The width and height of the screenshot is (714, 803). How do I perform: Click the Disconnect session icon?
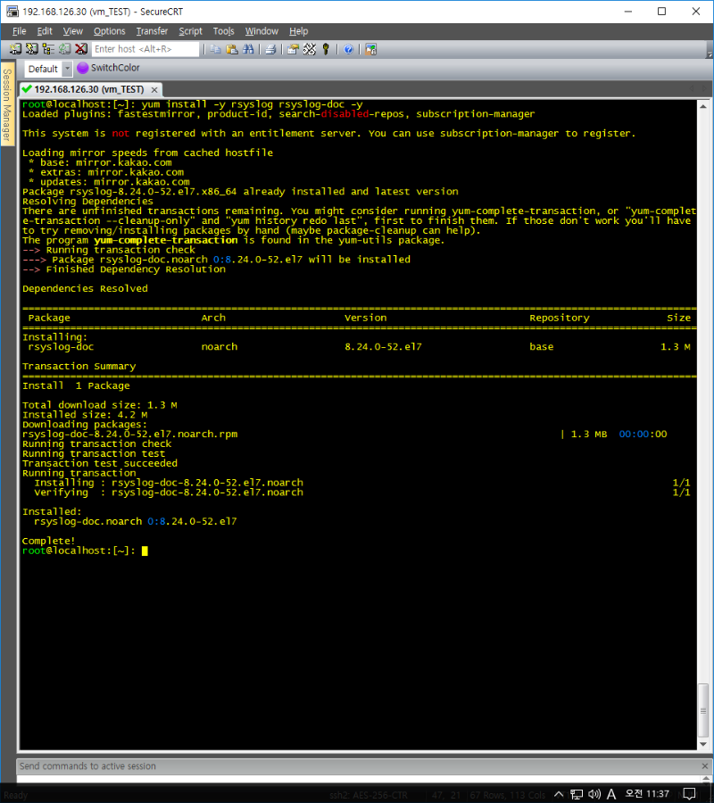click(81, 49)
